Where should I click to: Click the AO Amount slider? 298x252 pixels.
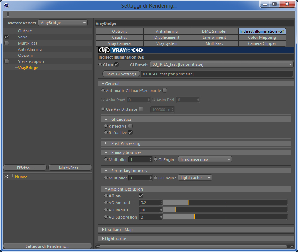(225, 203)
